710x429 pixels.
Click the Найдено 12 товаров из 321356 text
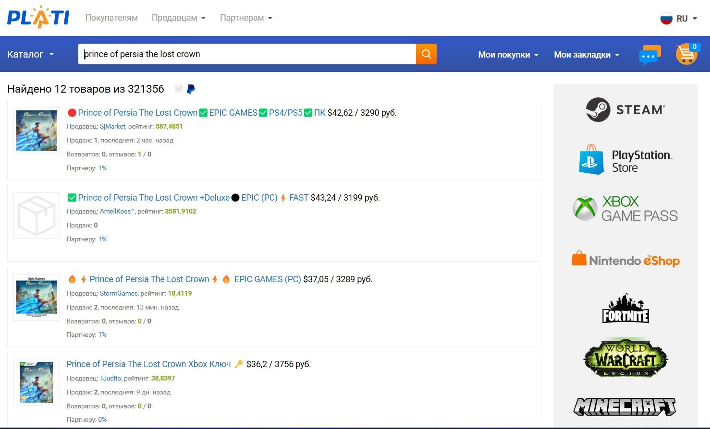coord(86,89)
